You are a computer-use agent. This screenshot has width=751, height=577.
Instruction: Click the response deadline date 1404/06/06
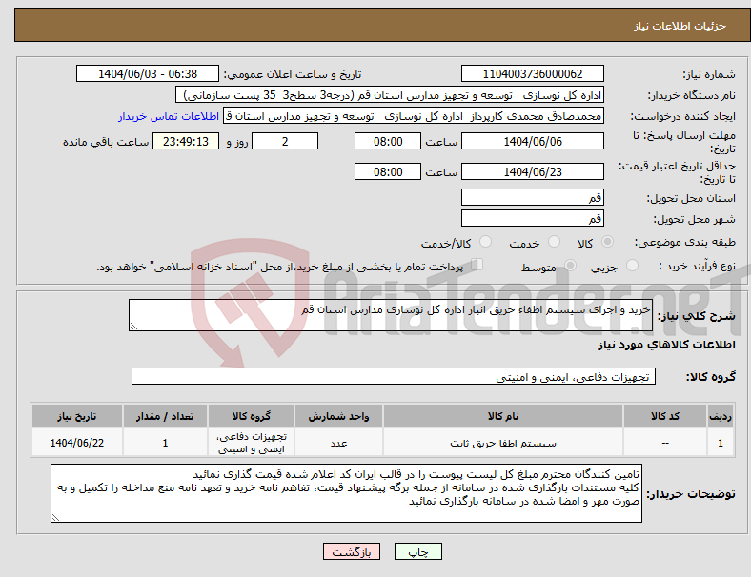click(532, 141)
